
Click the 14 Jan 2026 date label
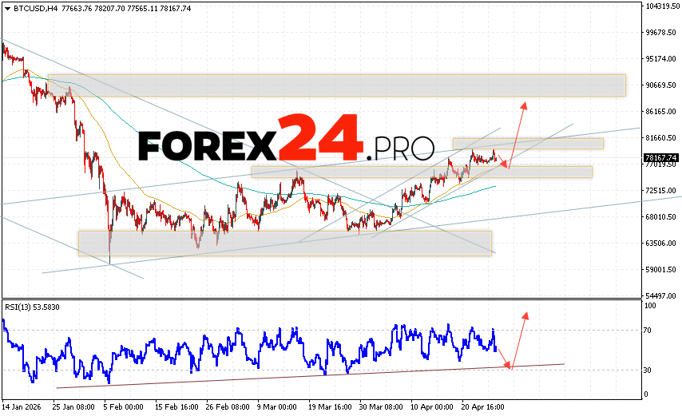pos(22,406)
